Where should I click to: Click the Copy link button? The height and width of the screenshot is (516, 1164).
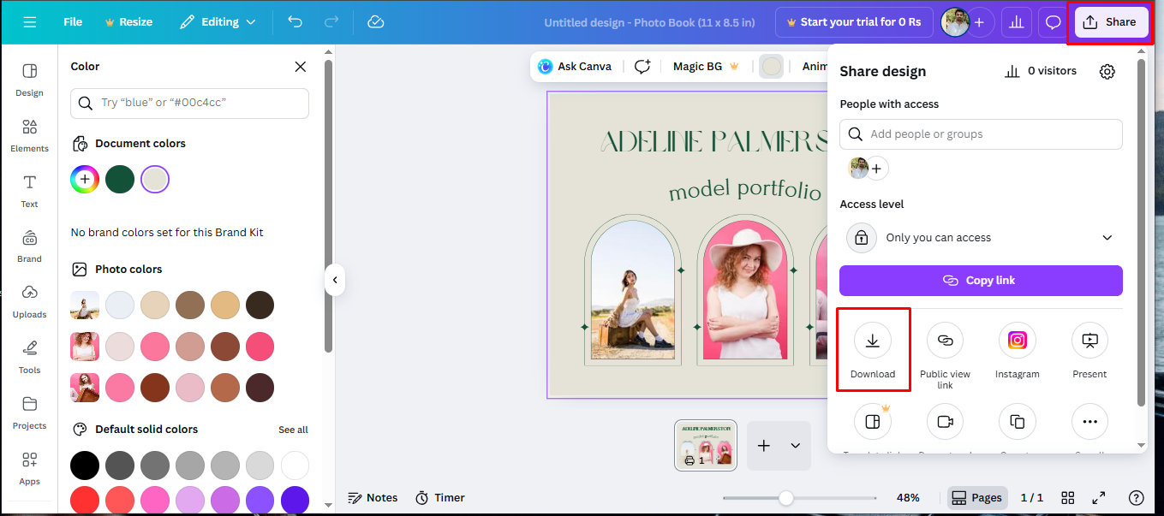point(980,280)
